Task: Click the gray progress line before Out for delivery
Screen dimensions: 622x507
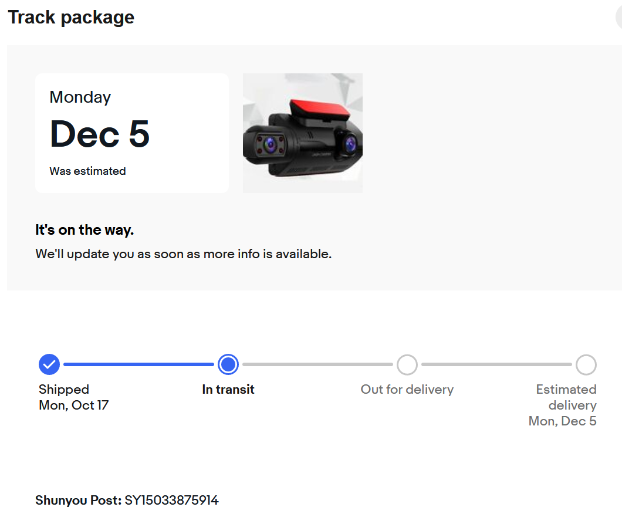Action: pos(317,364)
